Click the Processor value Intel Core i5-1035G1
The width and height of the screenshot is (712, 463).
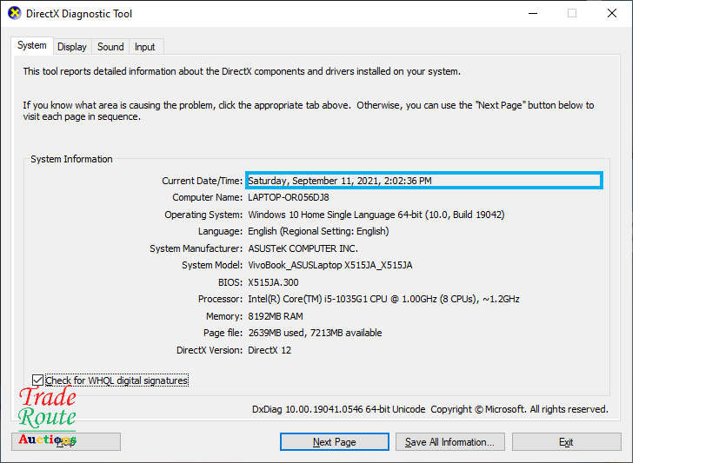click(383, 299)
